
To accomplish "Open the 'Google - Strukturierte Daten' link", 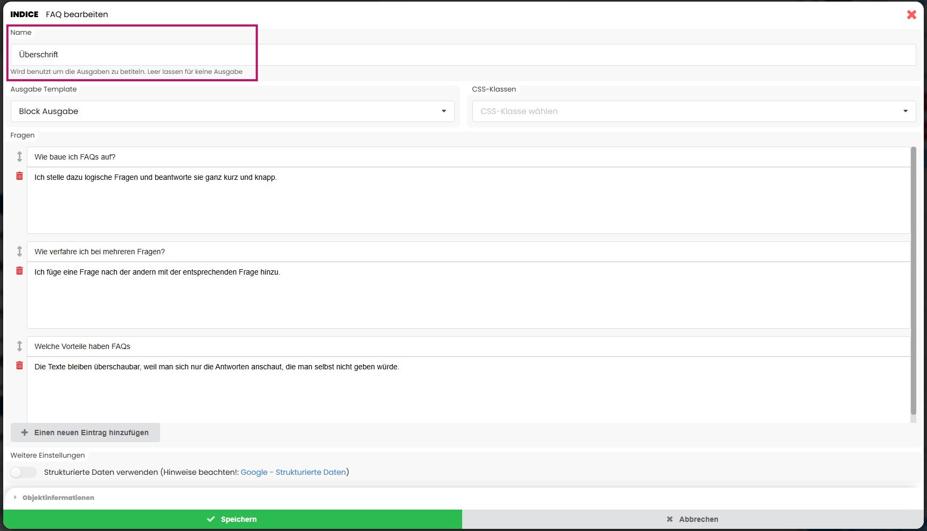I will (x=293, y=472).
